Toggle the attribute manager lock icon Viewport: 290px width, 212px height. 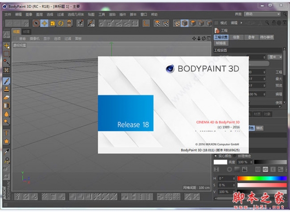(274, 23)
